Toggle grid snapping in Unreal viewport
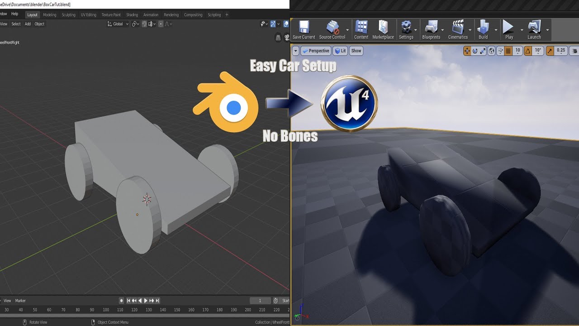The width and height of the screenshot is (579, 326). click(x=508, y=51)
